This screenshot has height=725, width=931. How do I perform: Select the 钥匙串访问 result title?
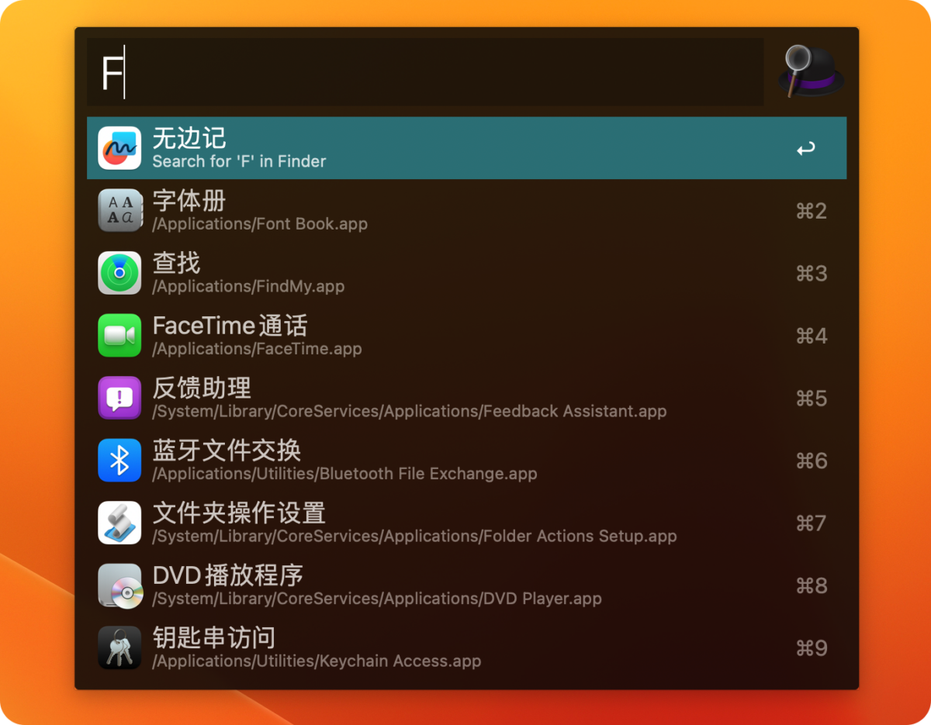click(214, 637)
